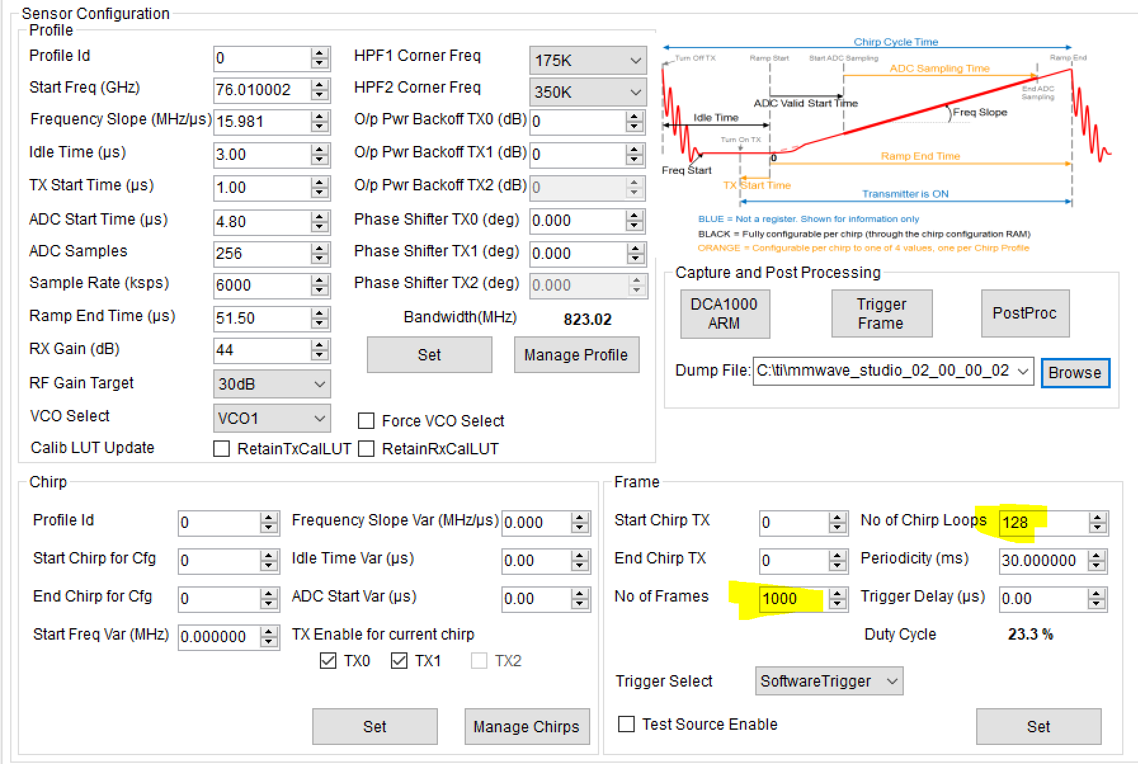
Task: Expand RF Gain Target 30dB dropdown
Action: pyautogui.click(x=272, y=384)
